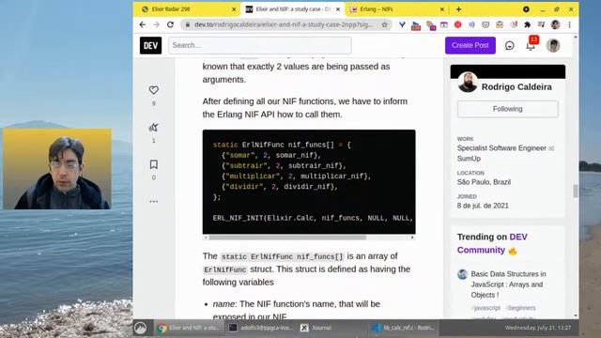Open the Chrome three-dot menu

(570, 24)
